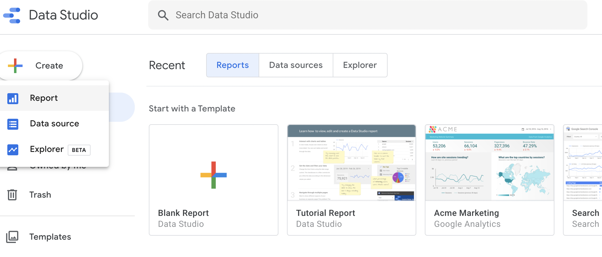Click the Blank Report title text

point(183,213)
